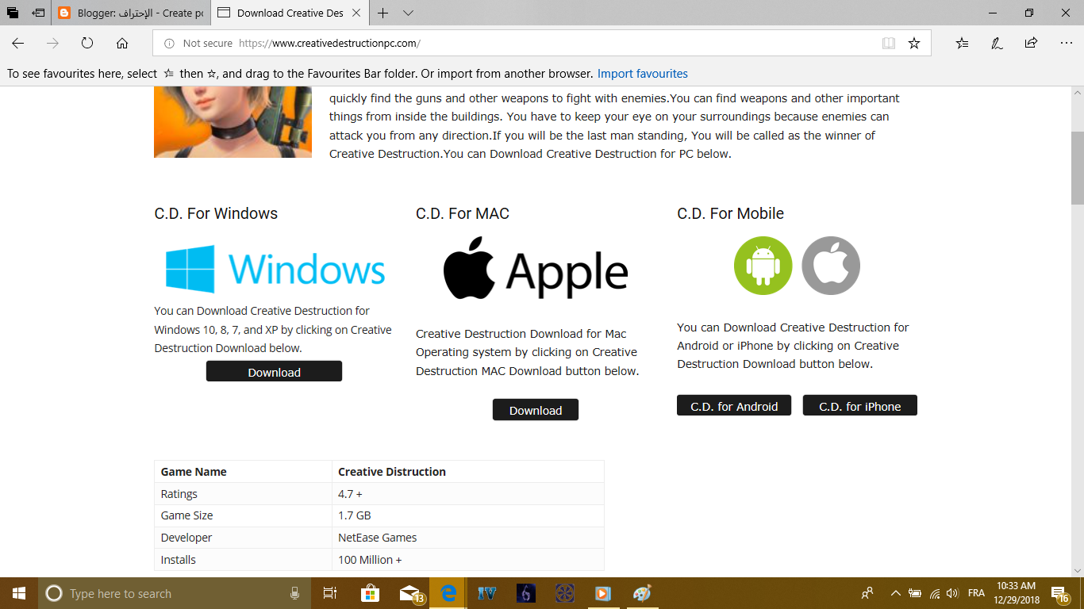Click the C.D. For Mobile heading
Viewport: 1084px width, 609px height.
click(730, 213)
